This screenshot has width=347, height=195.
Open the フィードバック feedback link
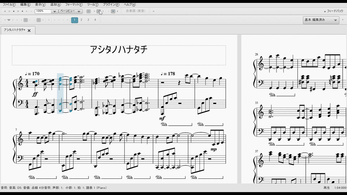point(334,11)
